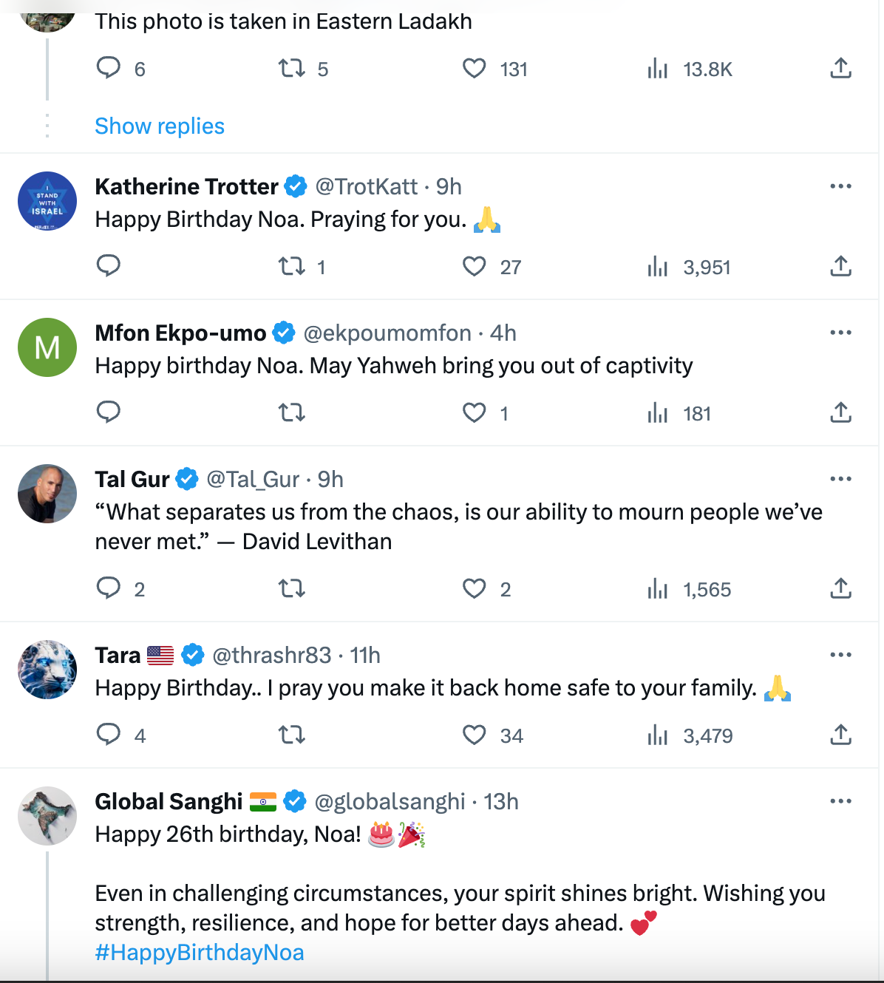Share the Eastern Ladakh photo tweet
This screenshot has height=983, width=884.
(840, 69)
